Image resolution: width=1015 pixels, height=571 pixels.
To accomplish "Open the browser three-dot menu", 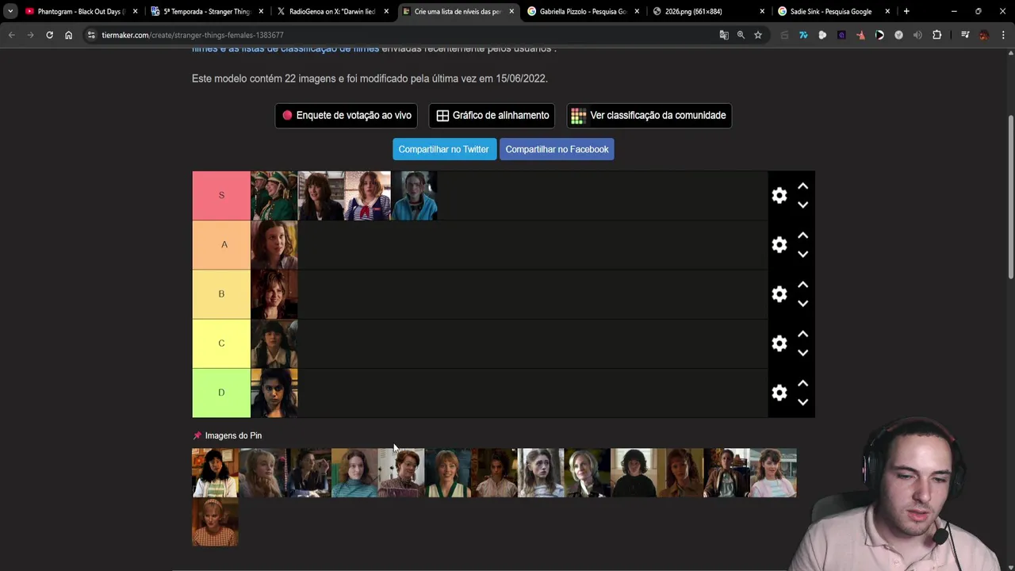I will 1003,35.
